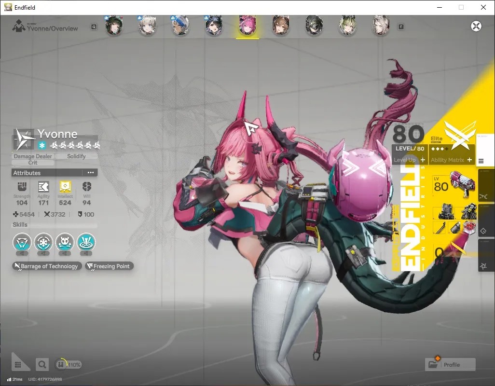Click the Endfield app icon in title bar
This screenshot has height=386, width=495.
click(x=8, y=7)
